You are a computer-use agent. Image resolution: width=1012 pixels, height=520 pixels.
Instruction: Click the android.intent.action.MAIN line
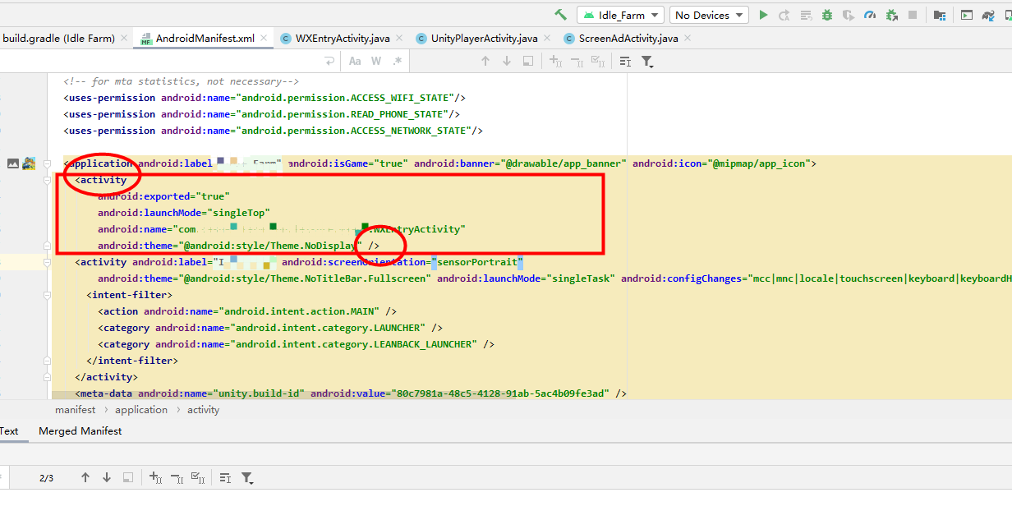[x=247, y=311]
